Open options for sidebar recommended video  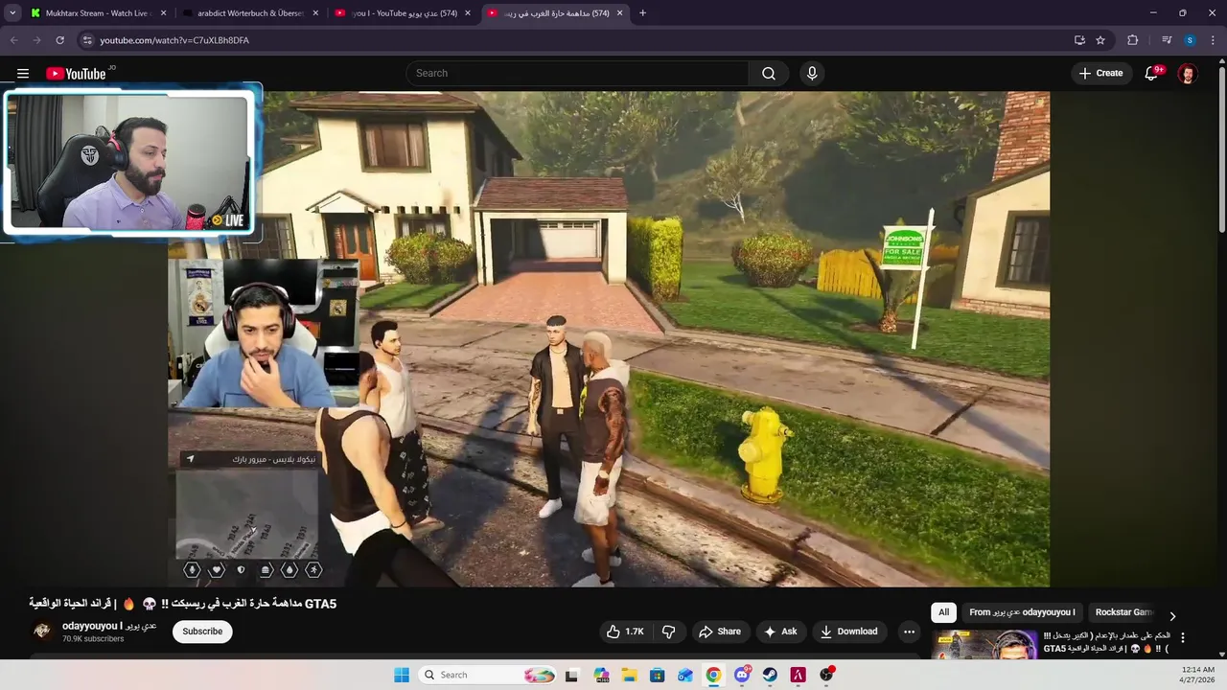click(1182, 637)
